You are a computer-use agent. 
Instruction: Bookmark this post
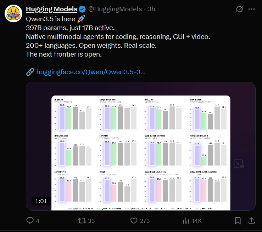(238, 221)
